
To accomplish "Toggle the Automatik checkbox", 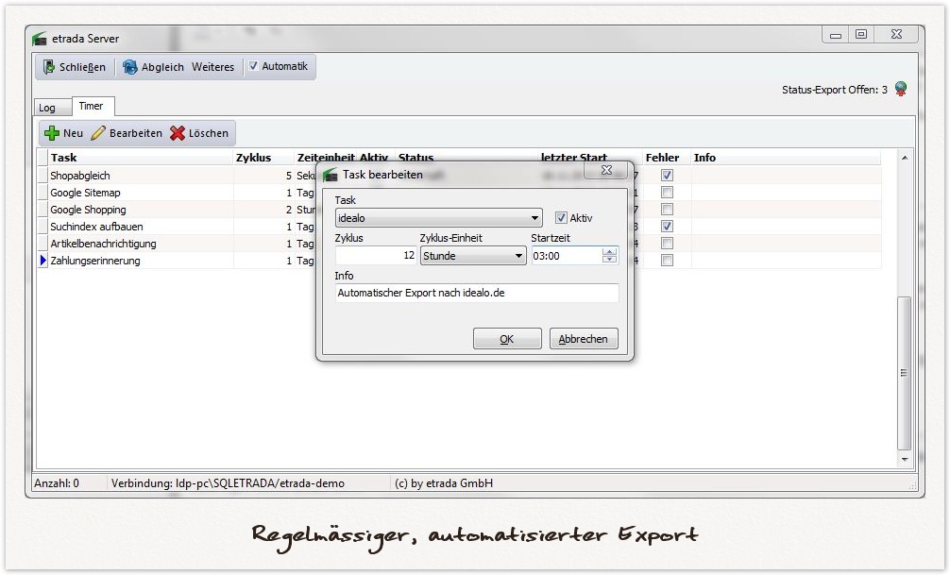I will [x=253, y=66].
